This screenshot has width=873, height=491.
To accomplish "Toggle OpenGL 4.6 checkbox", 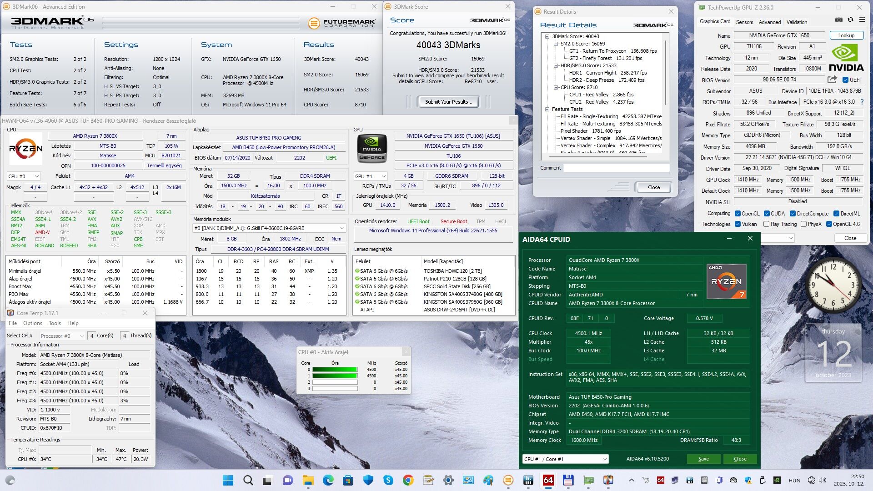I will pos(829,224).
